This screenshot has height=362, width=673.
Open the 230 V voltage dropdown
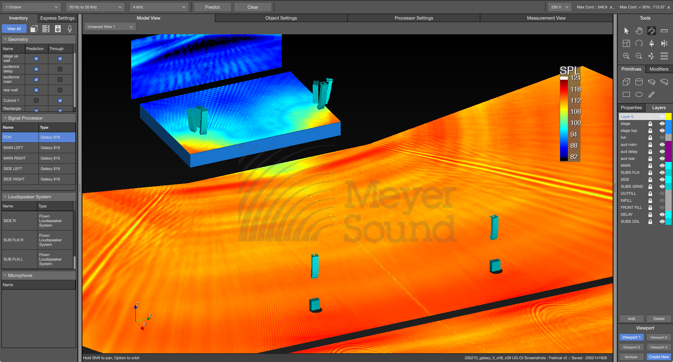pyautogui.click(x=560, y=7)
